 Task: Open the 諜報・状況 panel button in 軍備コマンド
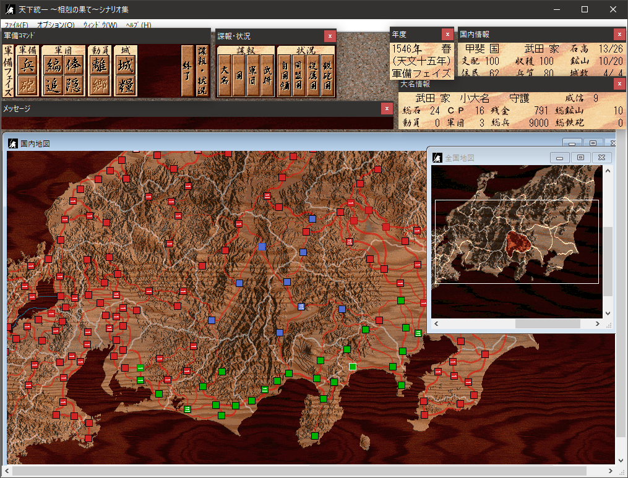click(x=202, y=71)
